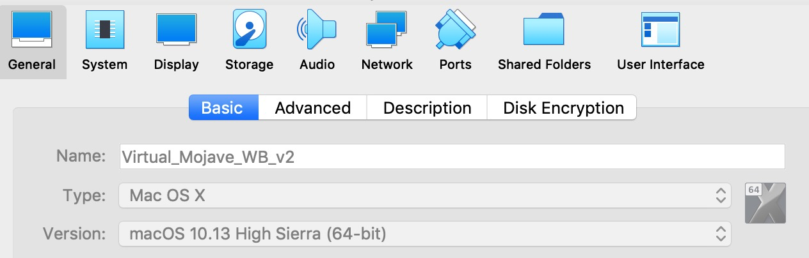
Task: Click the 64-bit OS X logo image
Action: coord(765,203)
